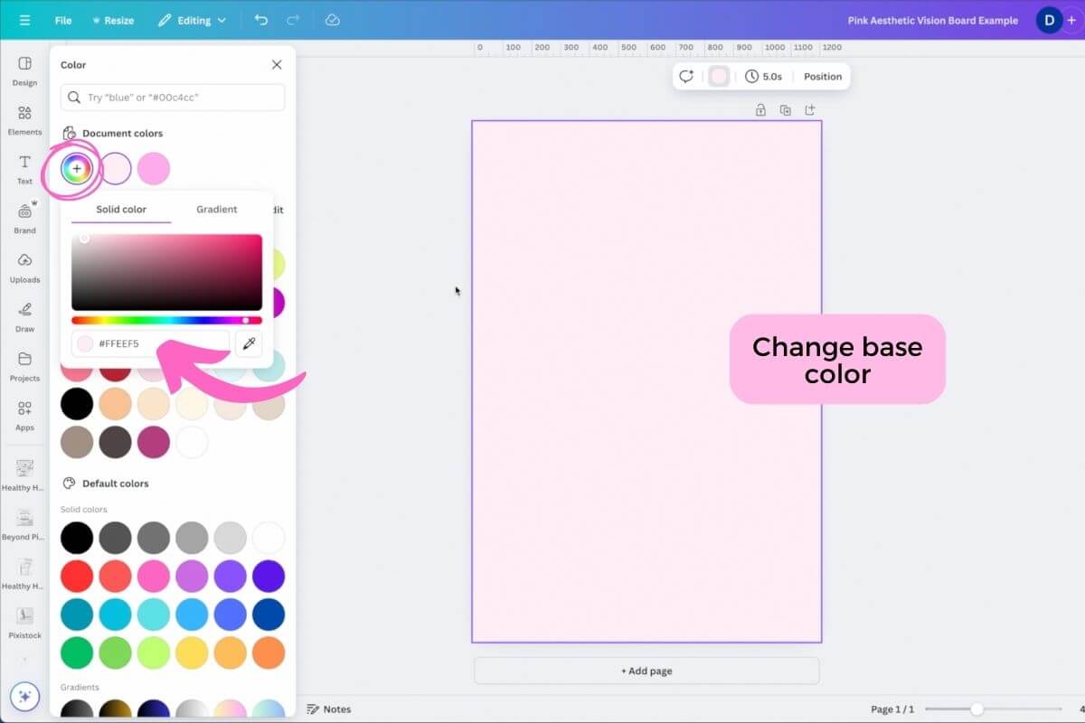Open the hamburger main menu

(x=24, y=20)
